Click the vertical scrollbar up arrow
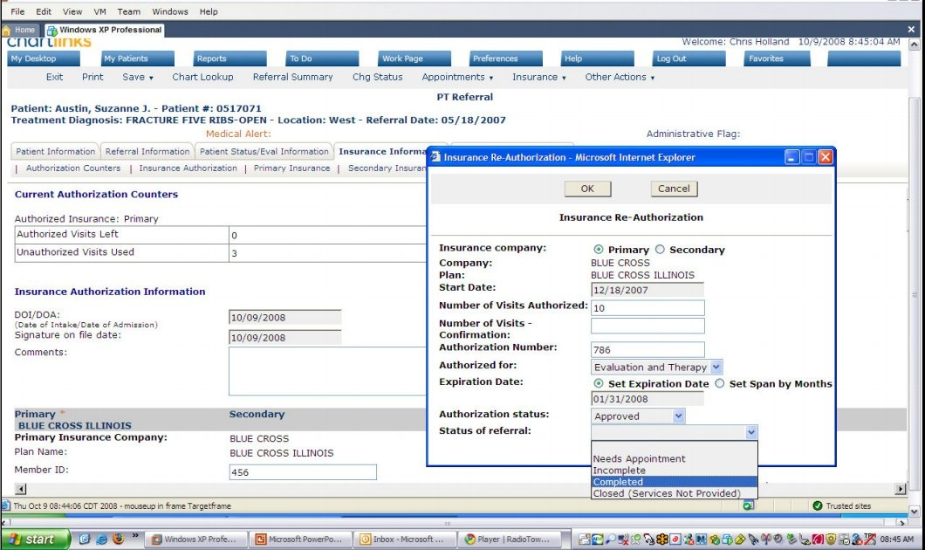The height and width of the screenshot is (550, 925). [x=914, y=44]
